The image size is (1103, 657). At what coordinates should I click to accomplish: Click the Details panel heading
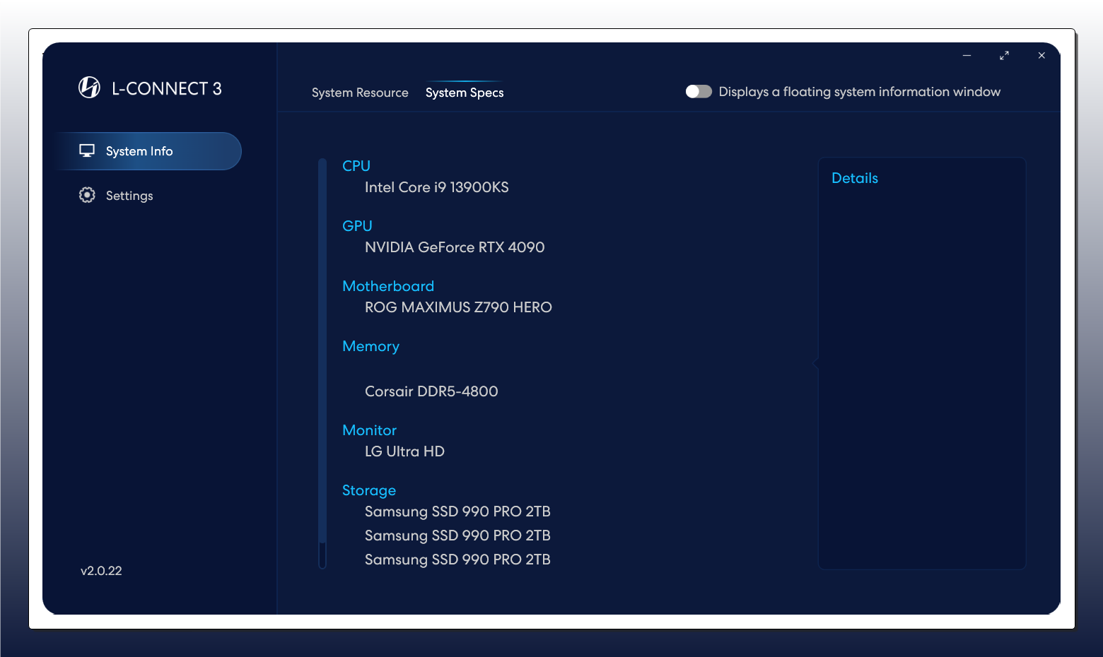[x=854, y=178]
